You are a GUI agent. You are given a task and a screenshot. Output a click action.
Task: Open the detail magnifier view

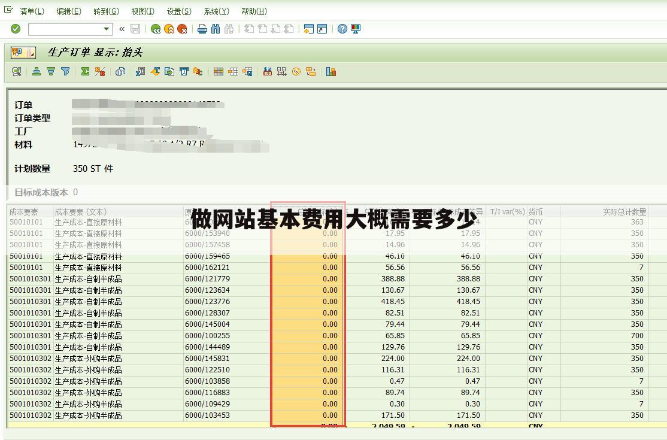coord(16,72)
